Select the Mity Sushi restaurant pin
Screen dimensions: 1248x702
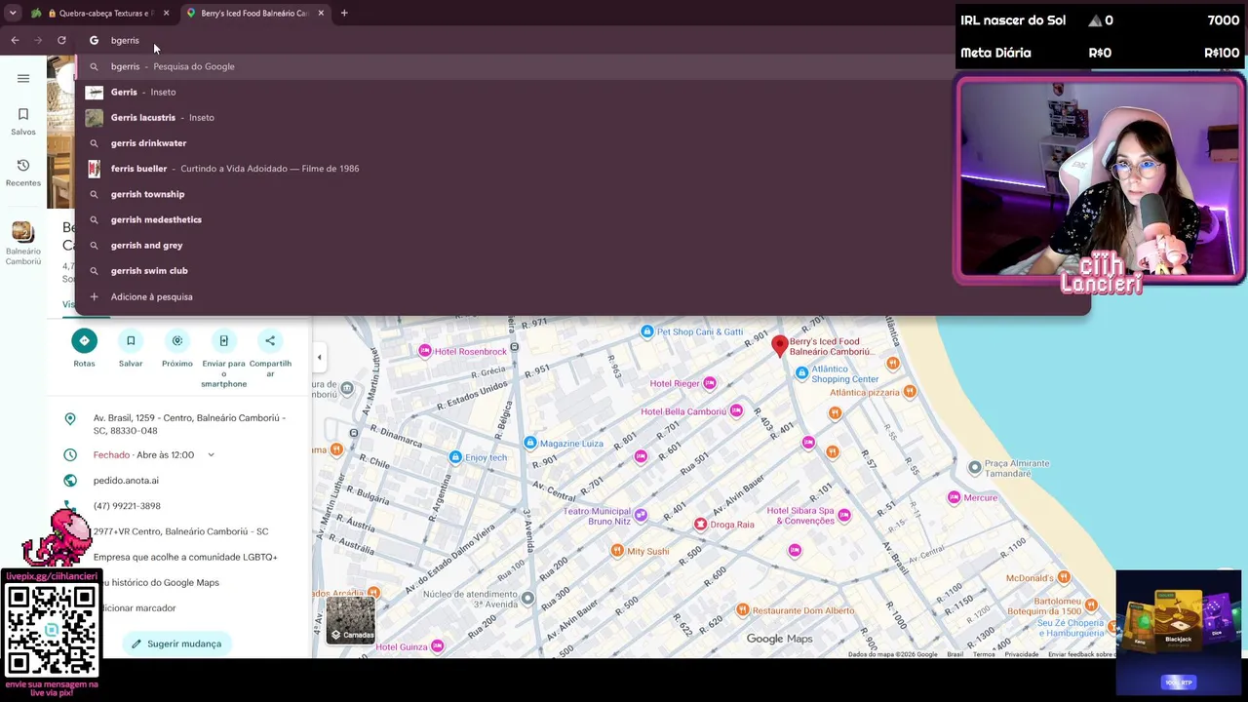(617, 551)
